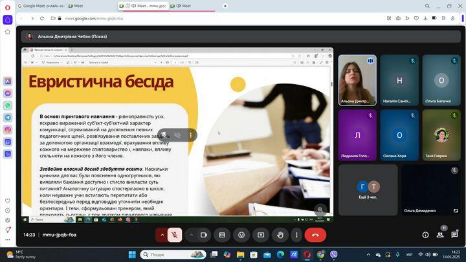
Task: Open audio settings arrow beside the microphone
Action: pos(162,235)
